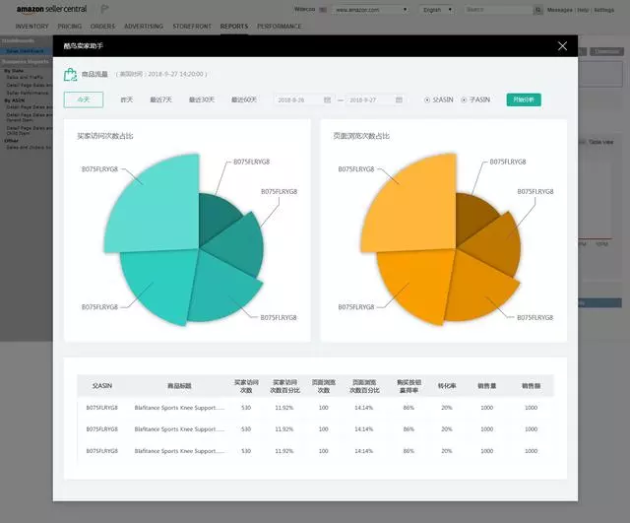
Task: Click the marketplace flag icon before www.amazon.com
Action: coord(323,10)
